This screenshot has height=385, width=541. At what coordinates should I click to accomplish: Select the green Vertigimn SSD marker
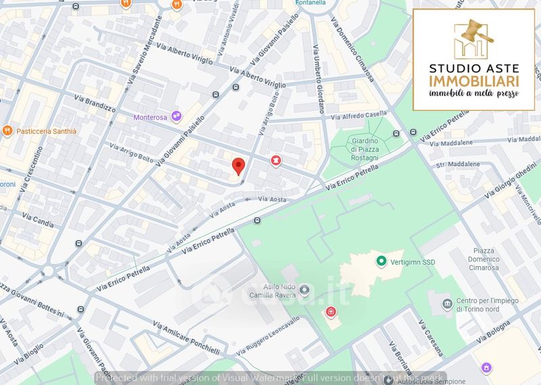click(381, 261)
